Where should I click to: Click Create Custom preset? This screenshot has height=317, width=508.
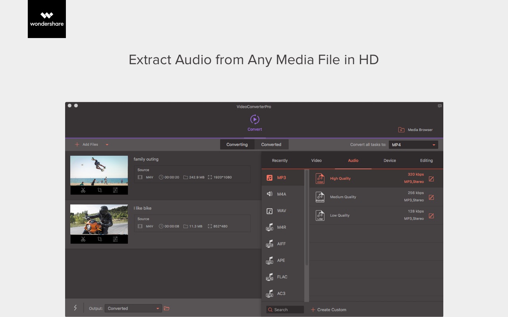[329, 309]
